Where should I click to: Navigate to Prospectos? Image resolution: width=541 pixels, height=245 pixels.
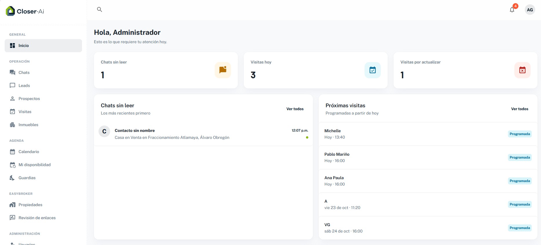43,99
